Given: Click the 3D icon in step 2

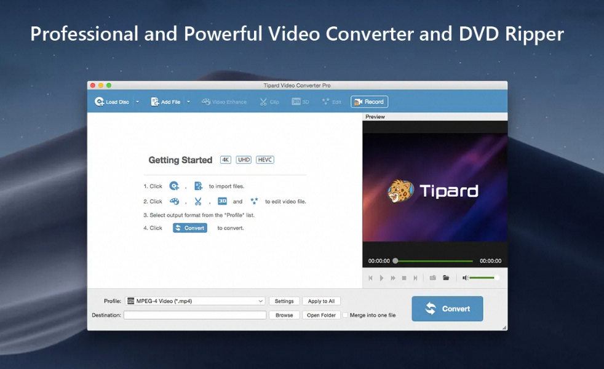Looking at the screenshot, I should coord(222,201).
